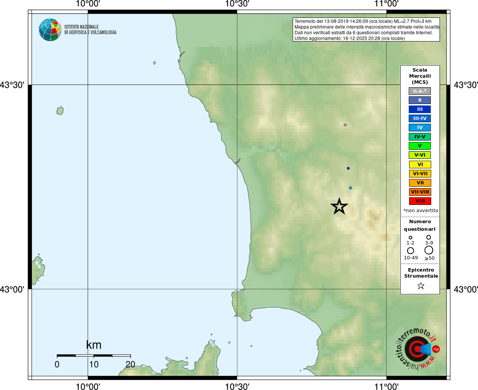Image resolution: width=478 pixels, height=390 pixels.
Task: Click the light blue intensity point near the epicenter
Action: coord(351,188)
